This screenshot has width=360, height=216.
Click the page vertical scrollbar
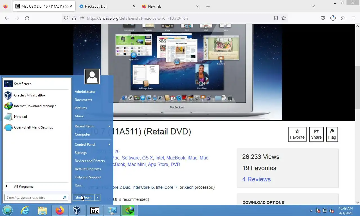click(357, 88)
